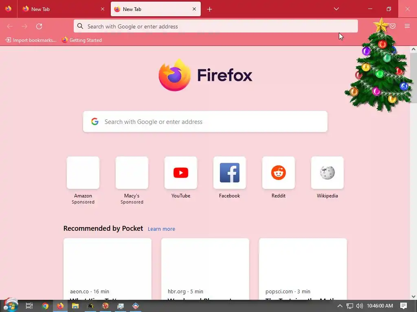Close the first New Tab
Viewport: 417px width, 312px height.
coord(103,9)
